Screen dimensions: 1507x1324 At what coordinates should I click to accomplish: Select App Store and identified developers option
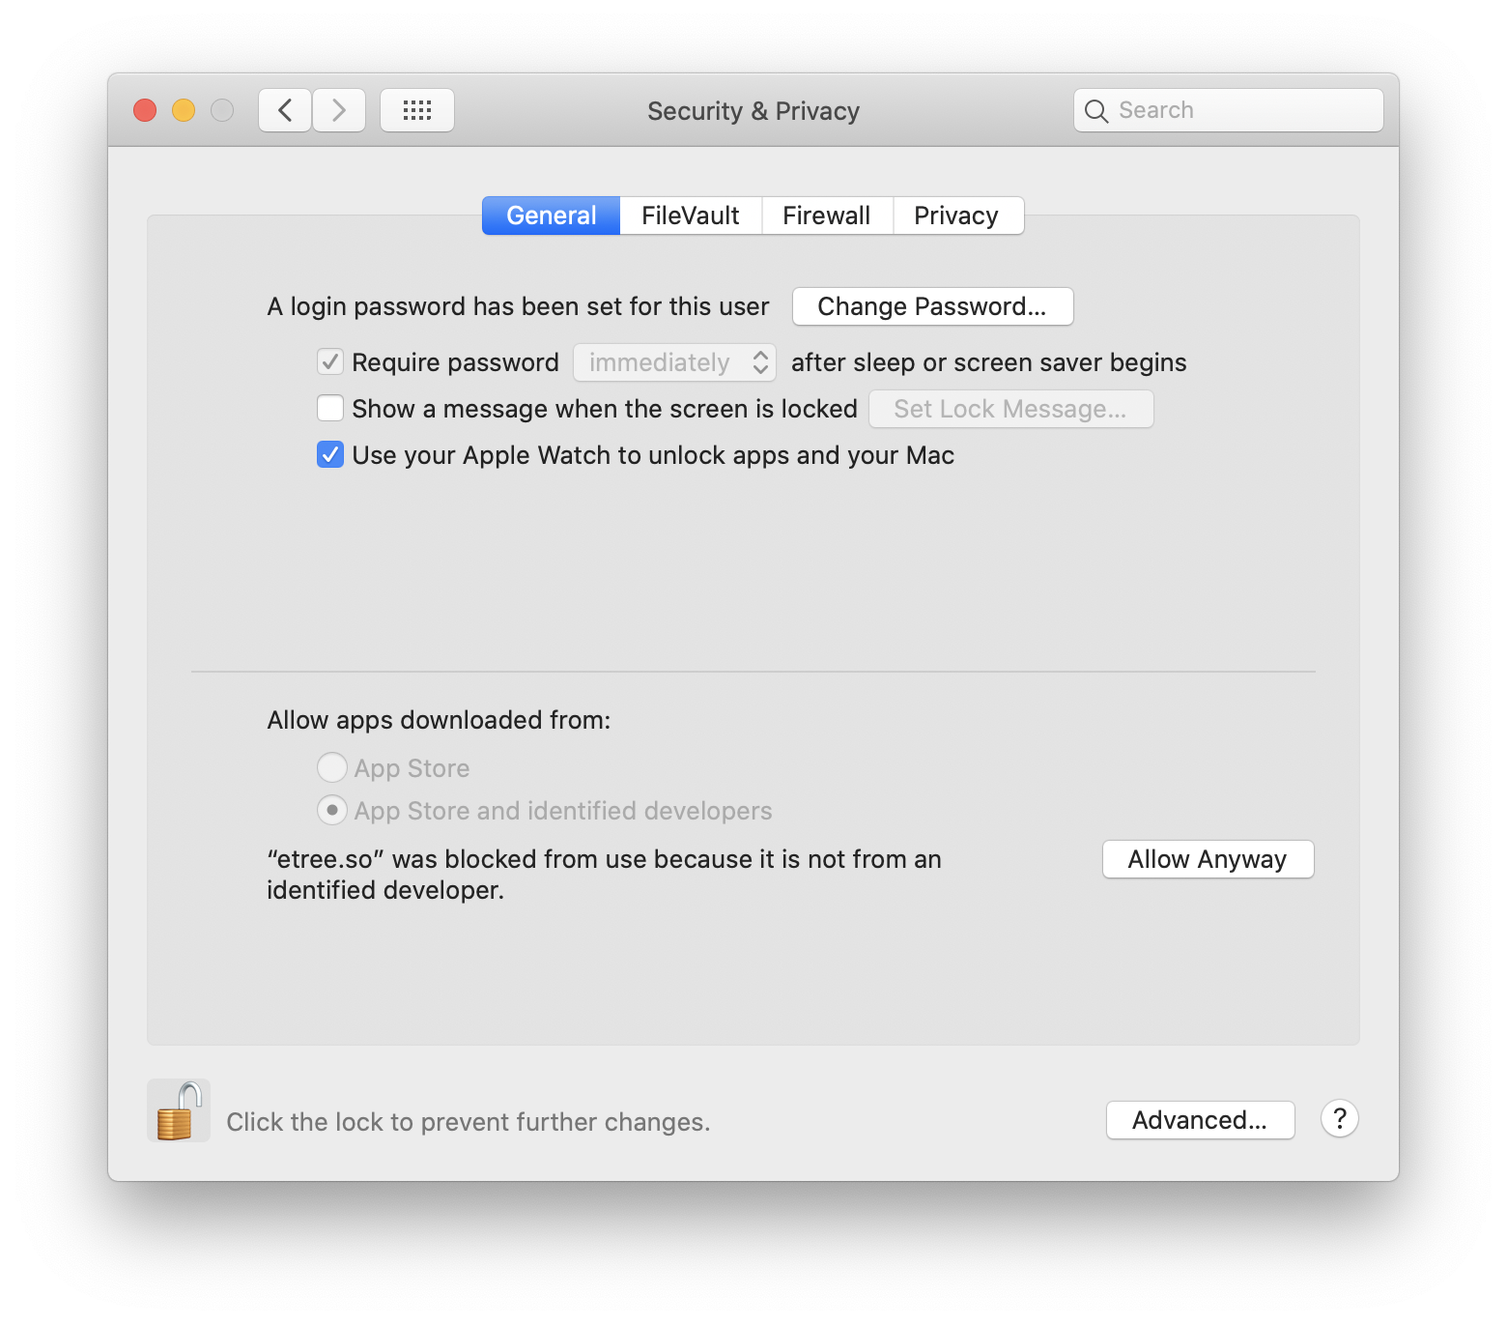[x=331, y=810]
